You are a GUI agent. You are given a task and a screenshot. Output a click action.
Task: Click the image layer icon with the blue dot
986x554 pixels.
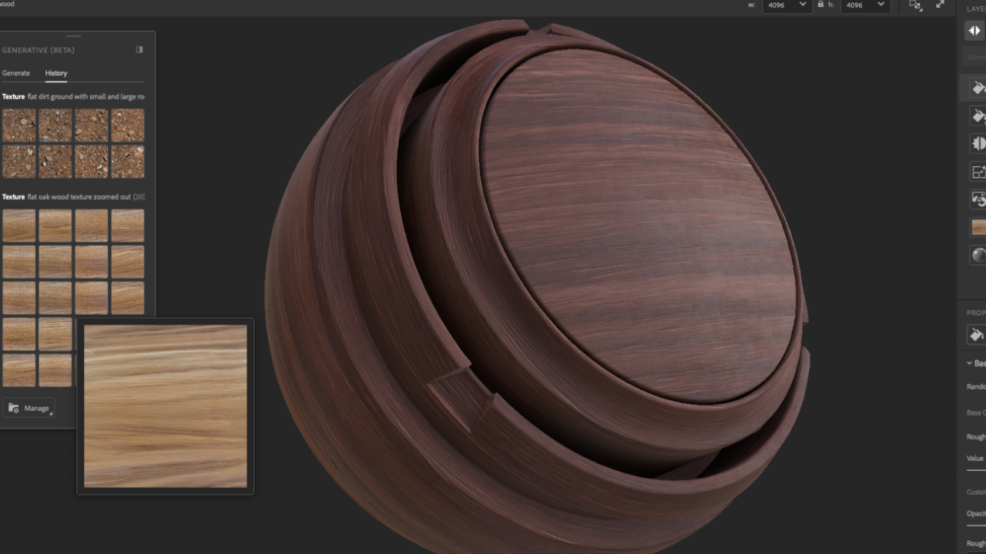point(977,199)
